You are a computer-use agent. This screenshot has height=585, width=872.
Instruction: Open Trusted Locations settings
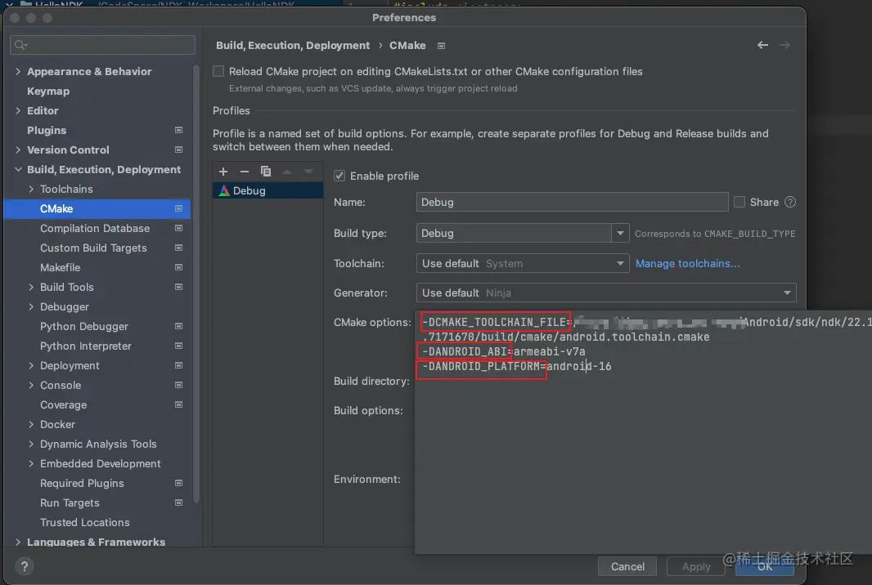[84, 522]
